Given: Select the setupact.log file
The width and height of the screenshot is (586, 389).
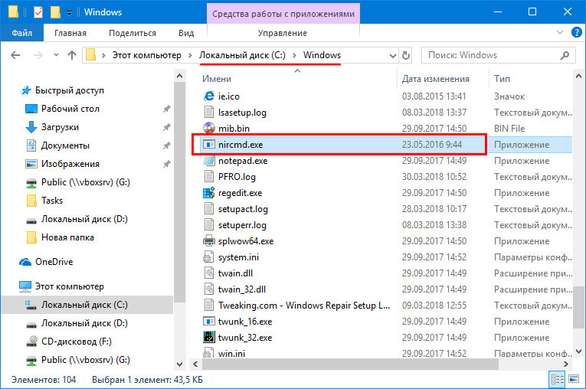Looking at the screenshot, I should 243,209.
